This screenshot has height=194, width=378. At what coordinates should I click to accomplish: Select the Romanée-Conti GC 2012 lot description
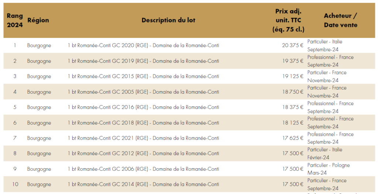[144, 153]
